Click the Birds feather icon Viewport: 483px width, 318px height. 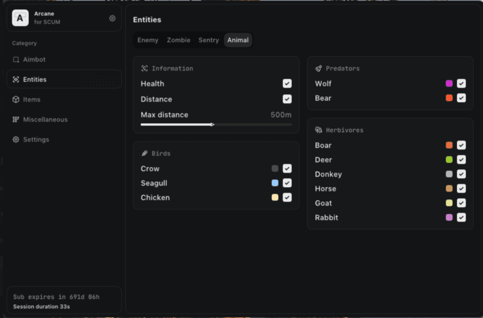(x=144, y=153)
